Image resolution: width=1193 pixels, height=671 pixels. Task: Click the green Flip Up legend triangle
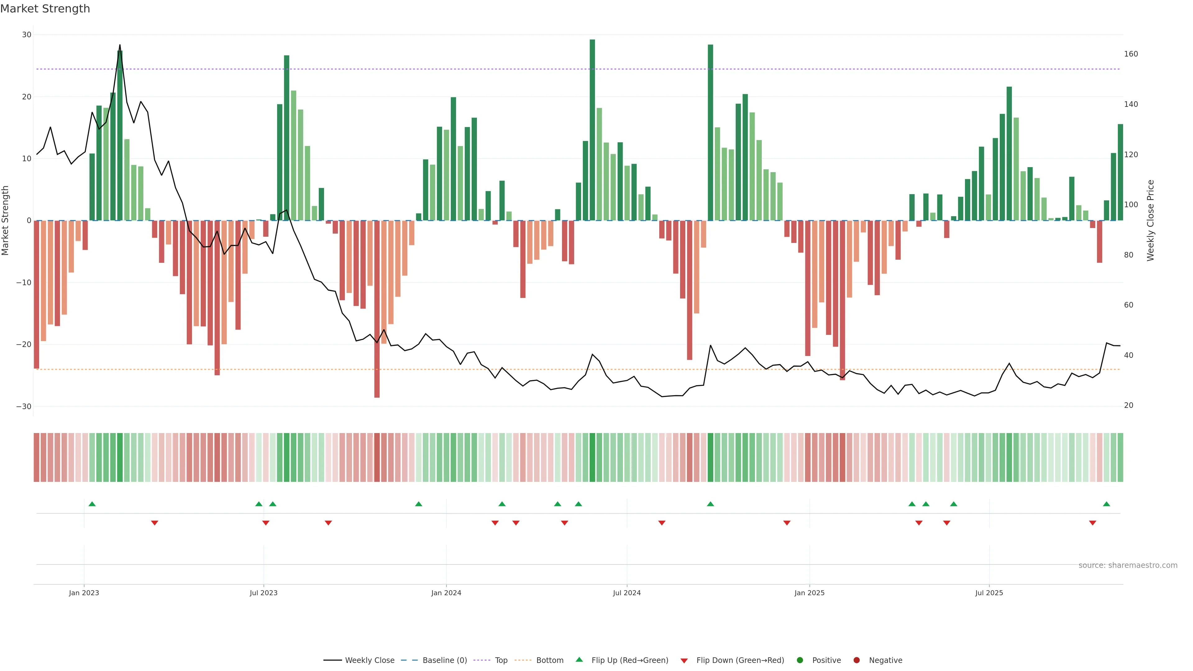[x=579, y=660]
